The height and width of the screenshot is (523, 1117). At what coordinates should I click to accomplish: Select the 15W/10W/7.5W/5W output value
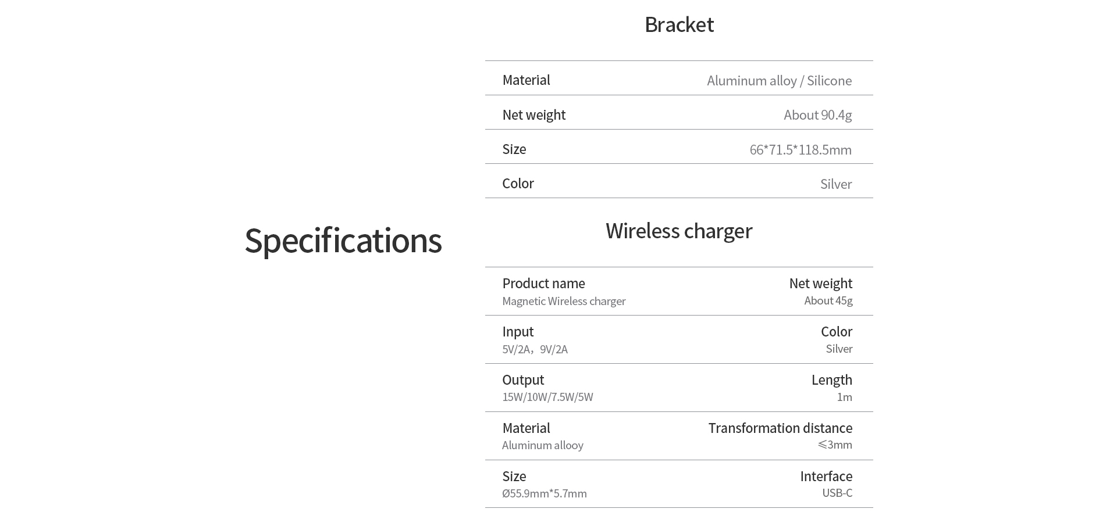[x=547, y=397]
